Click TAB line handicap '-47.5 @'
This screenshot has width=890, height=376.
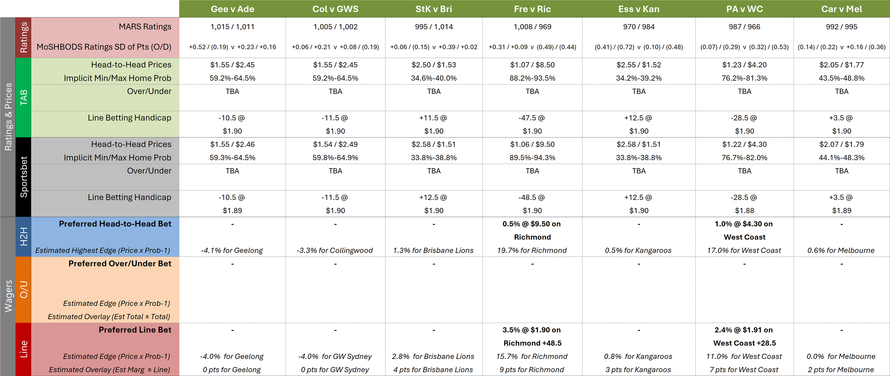coord(532,118)
